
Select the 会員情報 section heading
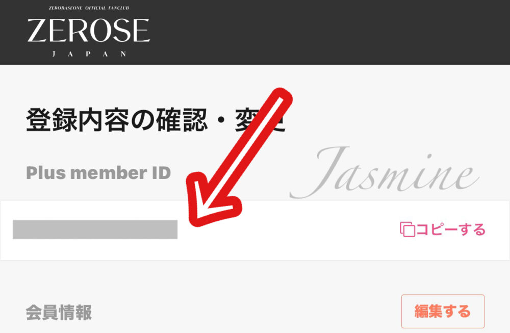tap(59, 313)
